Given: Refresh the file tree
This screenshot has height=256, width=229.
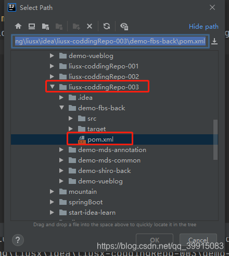Looking at the screenshot, I should [x=107, y=26].
